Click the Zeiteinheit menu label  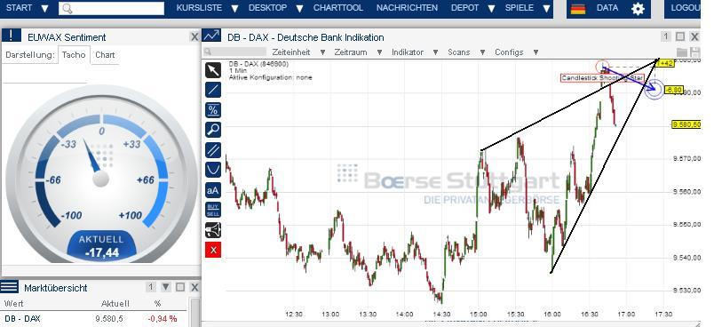(x=291, y=52)
